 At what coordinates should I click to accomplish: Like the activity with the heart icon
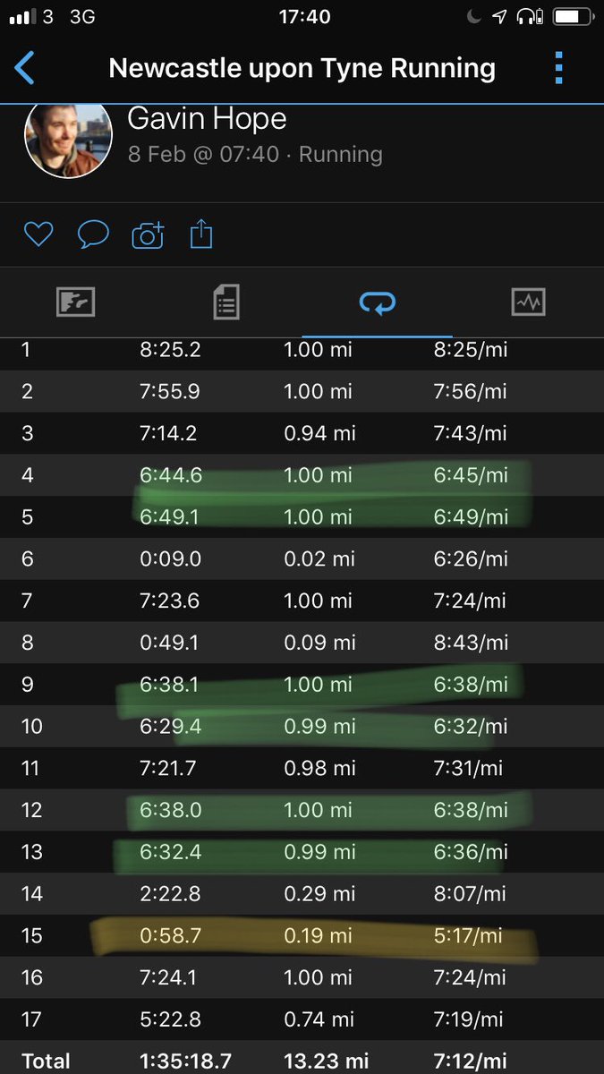click(x=38, y=234)
